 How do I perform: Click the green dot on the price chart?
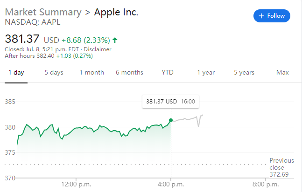click(x=171, y=120)
